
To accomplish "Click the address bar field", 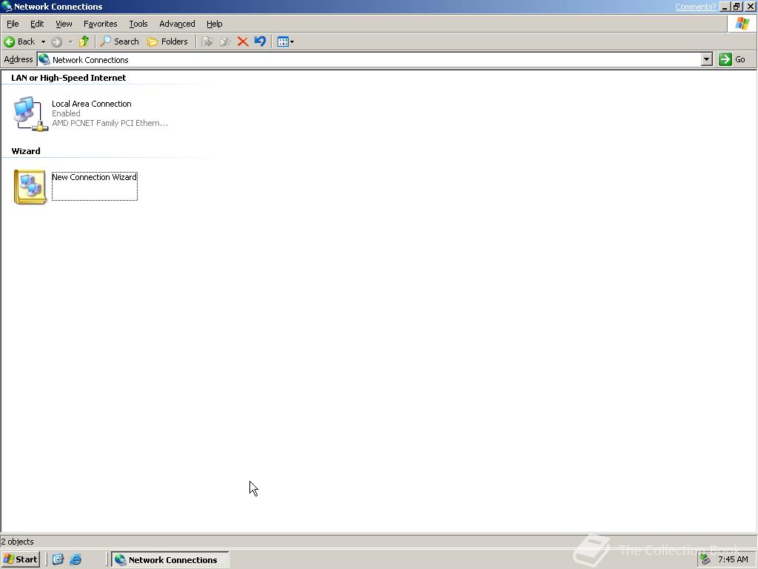I will tap(370, 60).
